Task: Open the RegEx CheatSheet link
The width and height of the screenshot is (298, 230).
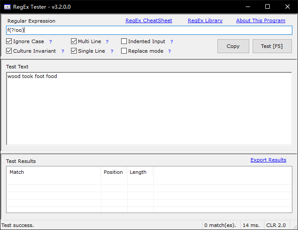Action: 149,20
